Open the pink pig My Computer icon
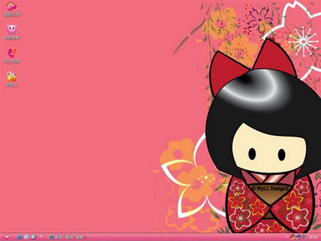Screen dimensions: 321x241 pos(11,29)
